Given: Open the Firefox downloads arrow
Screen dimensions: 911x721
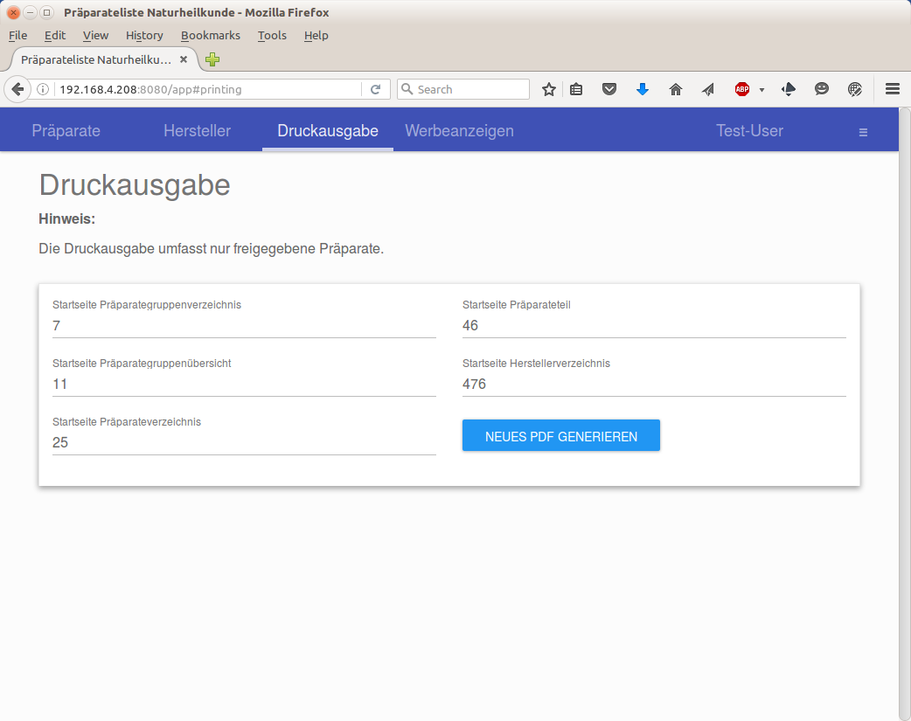Looking at the screenshot, I should [643, 89].
